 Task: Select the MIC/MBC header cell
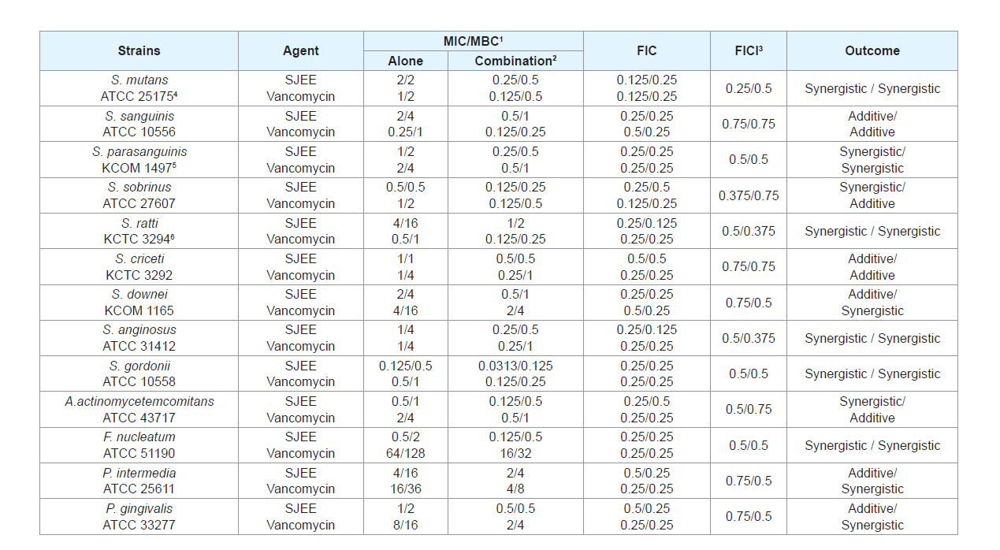coord(474,41)
